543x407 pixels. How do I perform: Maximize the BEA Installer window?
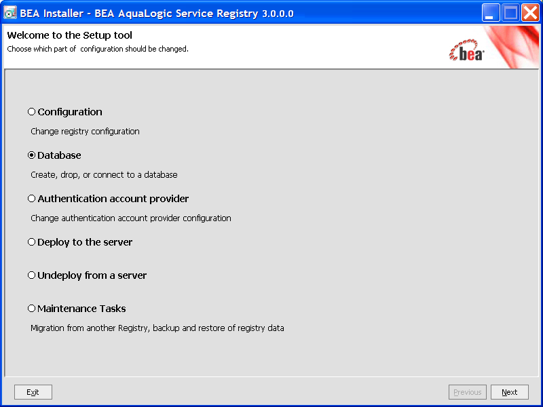pos(510,13)
